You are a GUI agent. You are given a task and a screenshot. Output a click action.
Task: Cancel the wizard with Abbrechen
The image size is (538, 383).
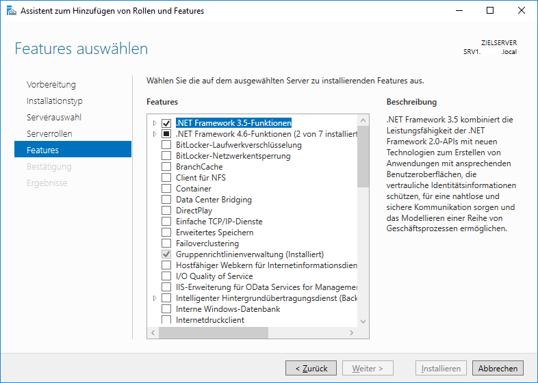coord(498,369)
